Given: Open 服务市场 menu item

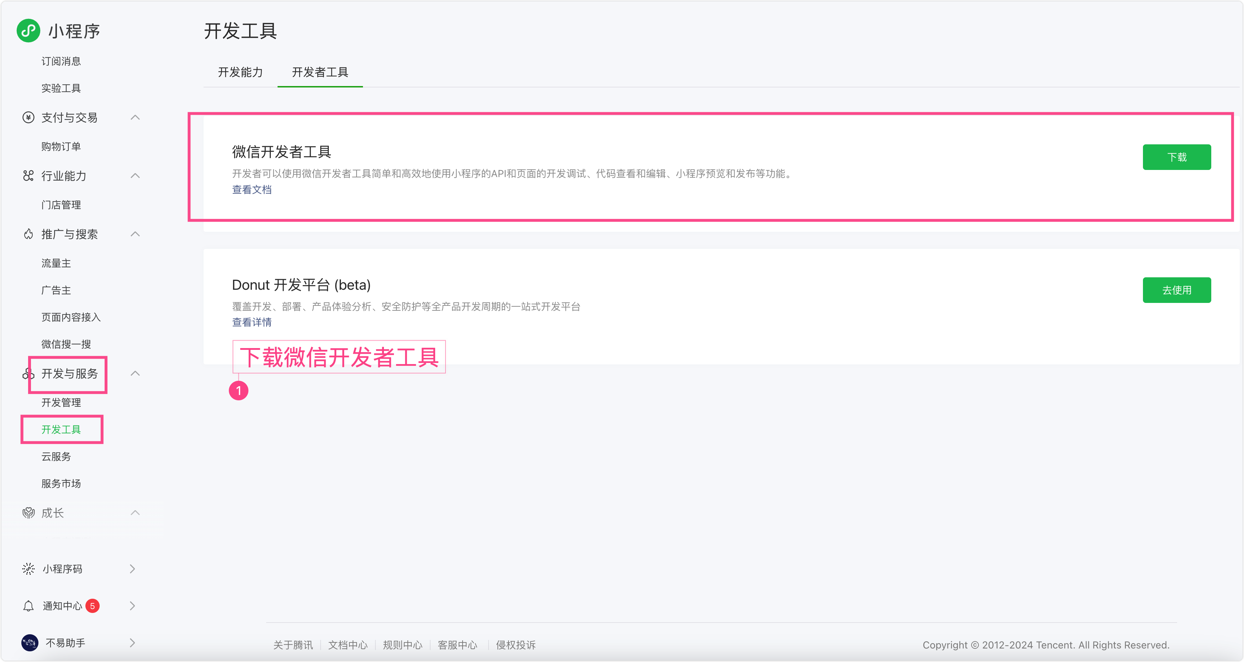Looking at the screenshot, I should click(61, 484).
